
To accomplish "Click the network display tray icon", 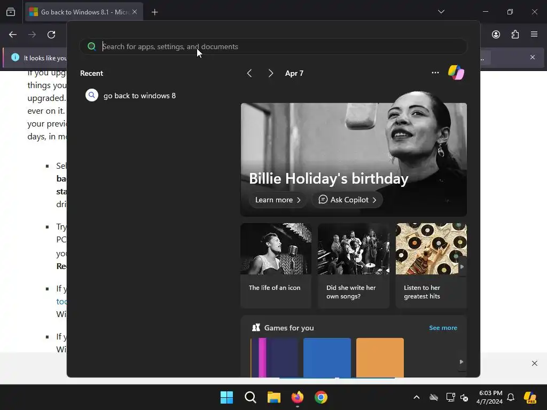I will pyautogui.click(x=450, y=397).
